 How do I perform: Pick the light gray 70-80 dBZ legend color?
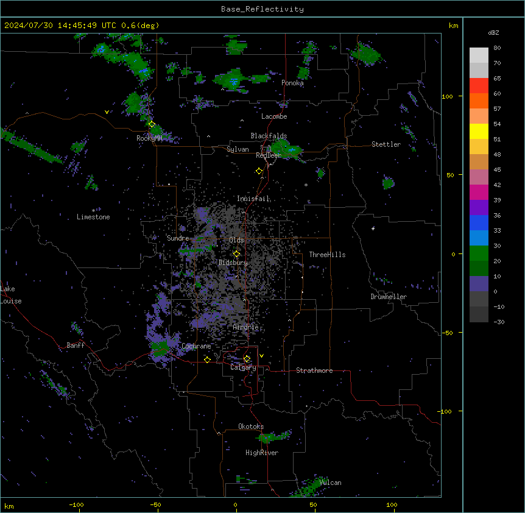point(479,55)
